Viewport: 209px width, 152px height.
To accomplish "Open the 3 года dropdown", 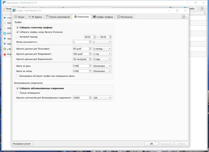I will pos(102,59).
